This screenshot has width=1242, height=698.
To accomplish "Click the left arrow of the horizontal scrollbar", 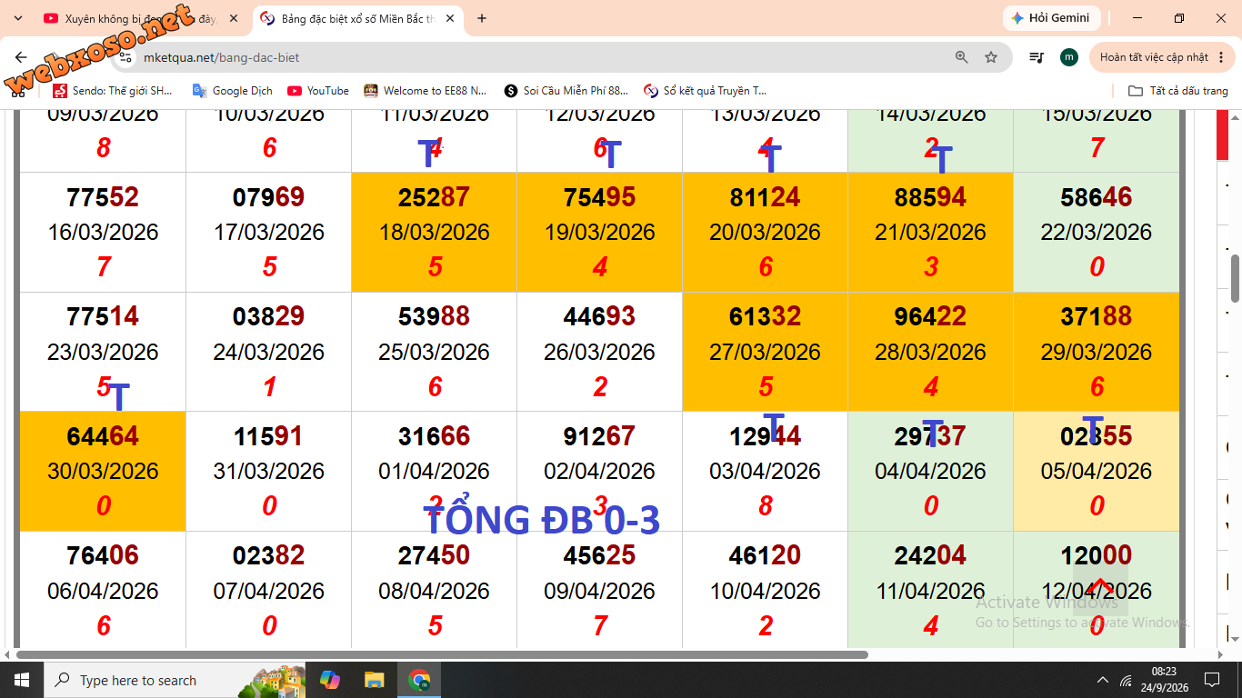I will coord(7,654).
